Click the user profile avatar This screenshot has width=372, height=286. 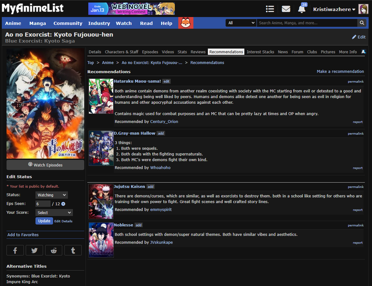click(363, 9)
